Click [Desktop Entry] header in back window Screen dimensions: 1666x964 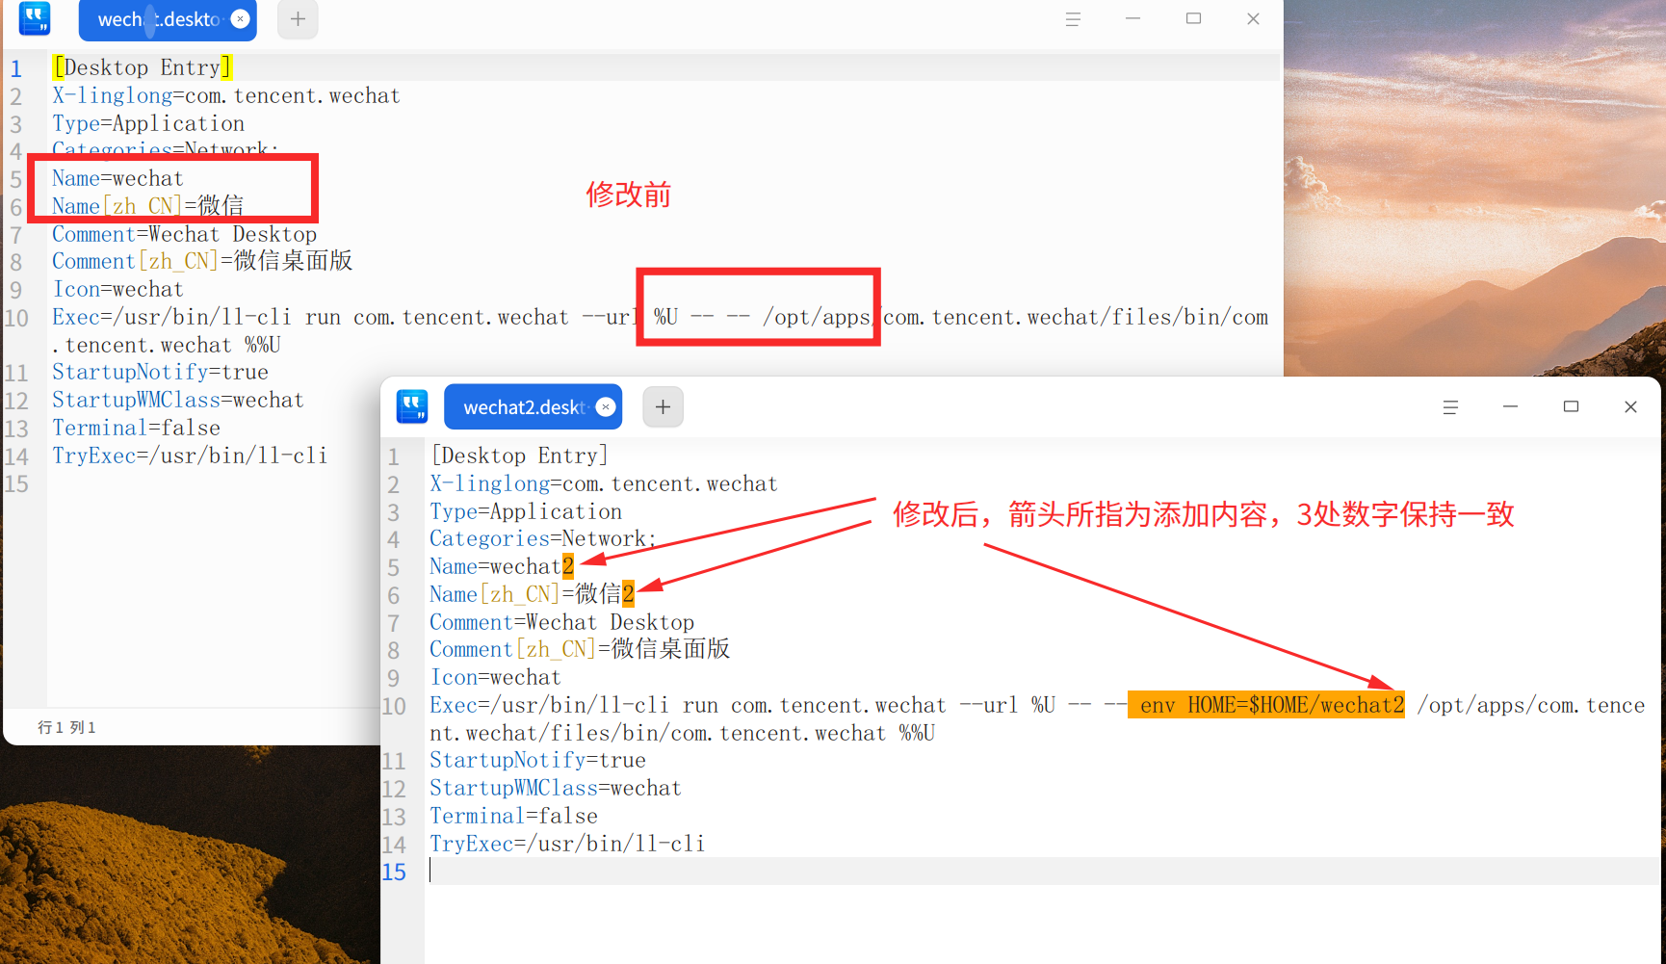coord(142,67)
